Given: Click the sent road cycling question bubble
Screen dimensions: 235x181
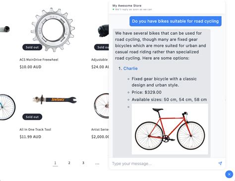Looking at the screenshot, I should point(176,21).
